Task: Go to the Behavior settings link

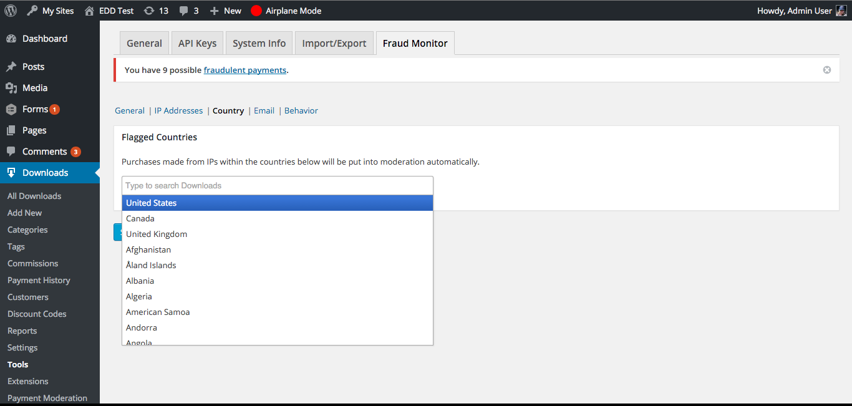Action: tap(301, 110)
